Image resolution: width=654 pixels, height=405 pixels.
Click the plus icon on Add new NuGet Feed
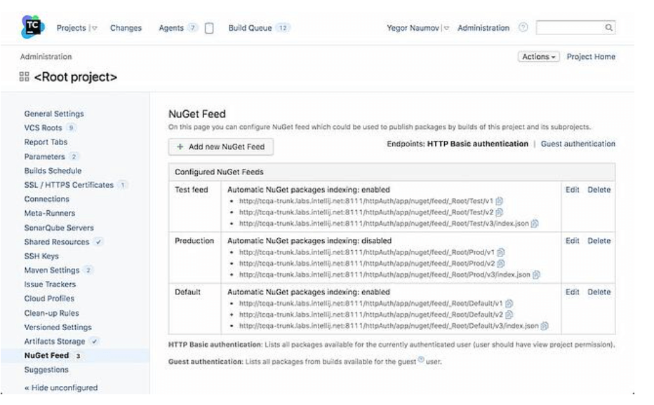click(x=180, y=146)
